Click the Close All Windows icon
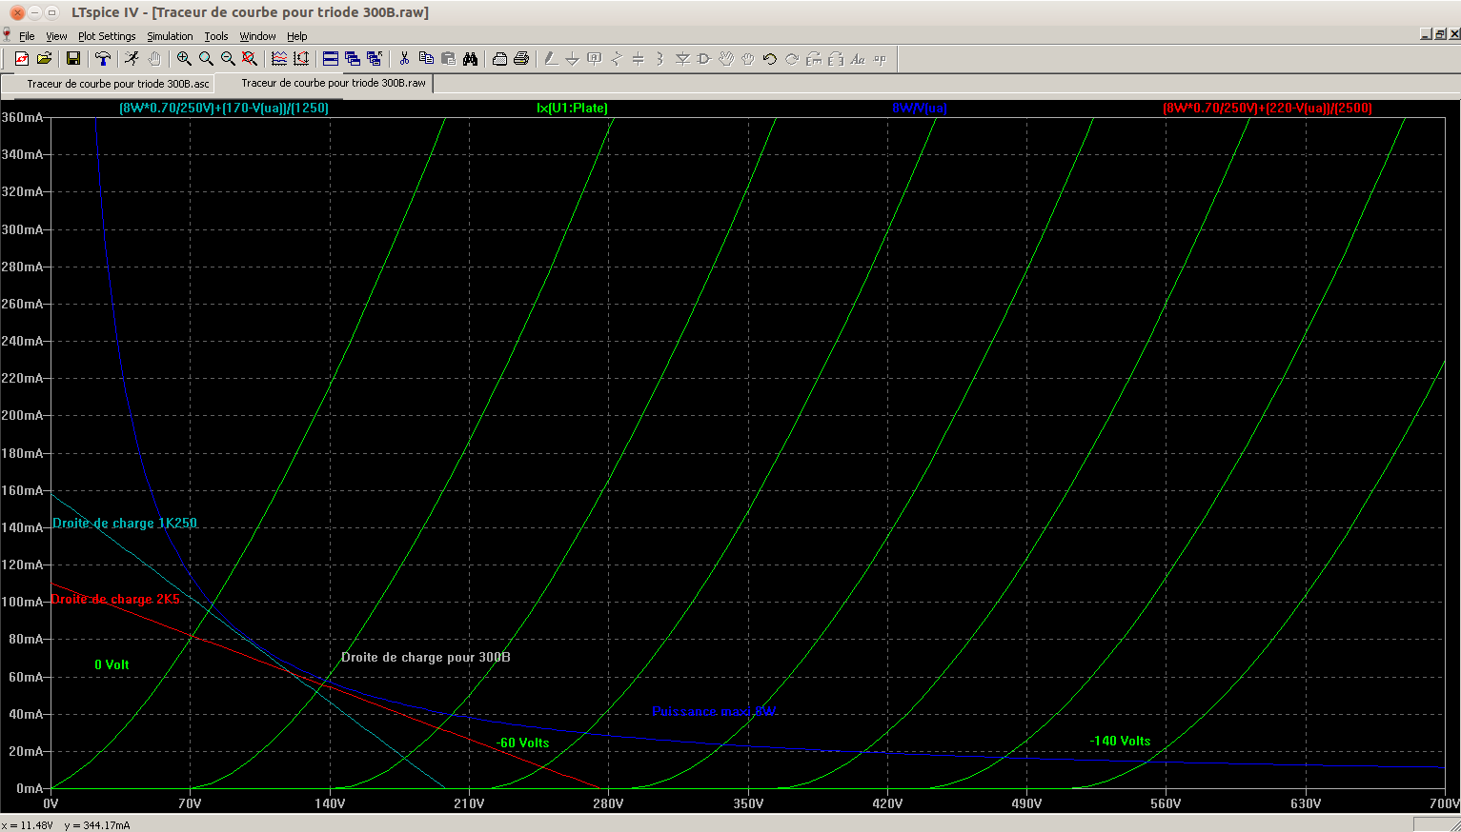Image resolution: width=1461 pixels, height=832 pixels. tap(375, 59)
